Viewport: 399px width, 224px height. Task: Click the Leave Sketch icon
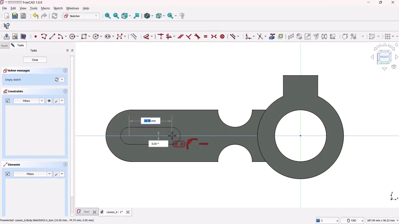tap(6, 37)
